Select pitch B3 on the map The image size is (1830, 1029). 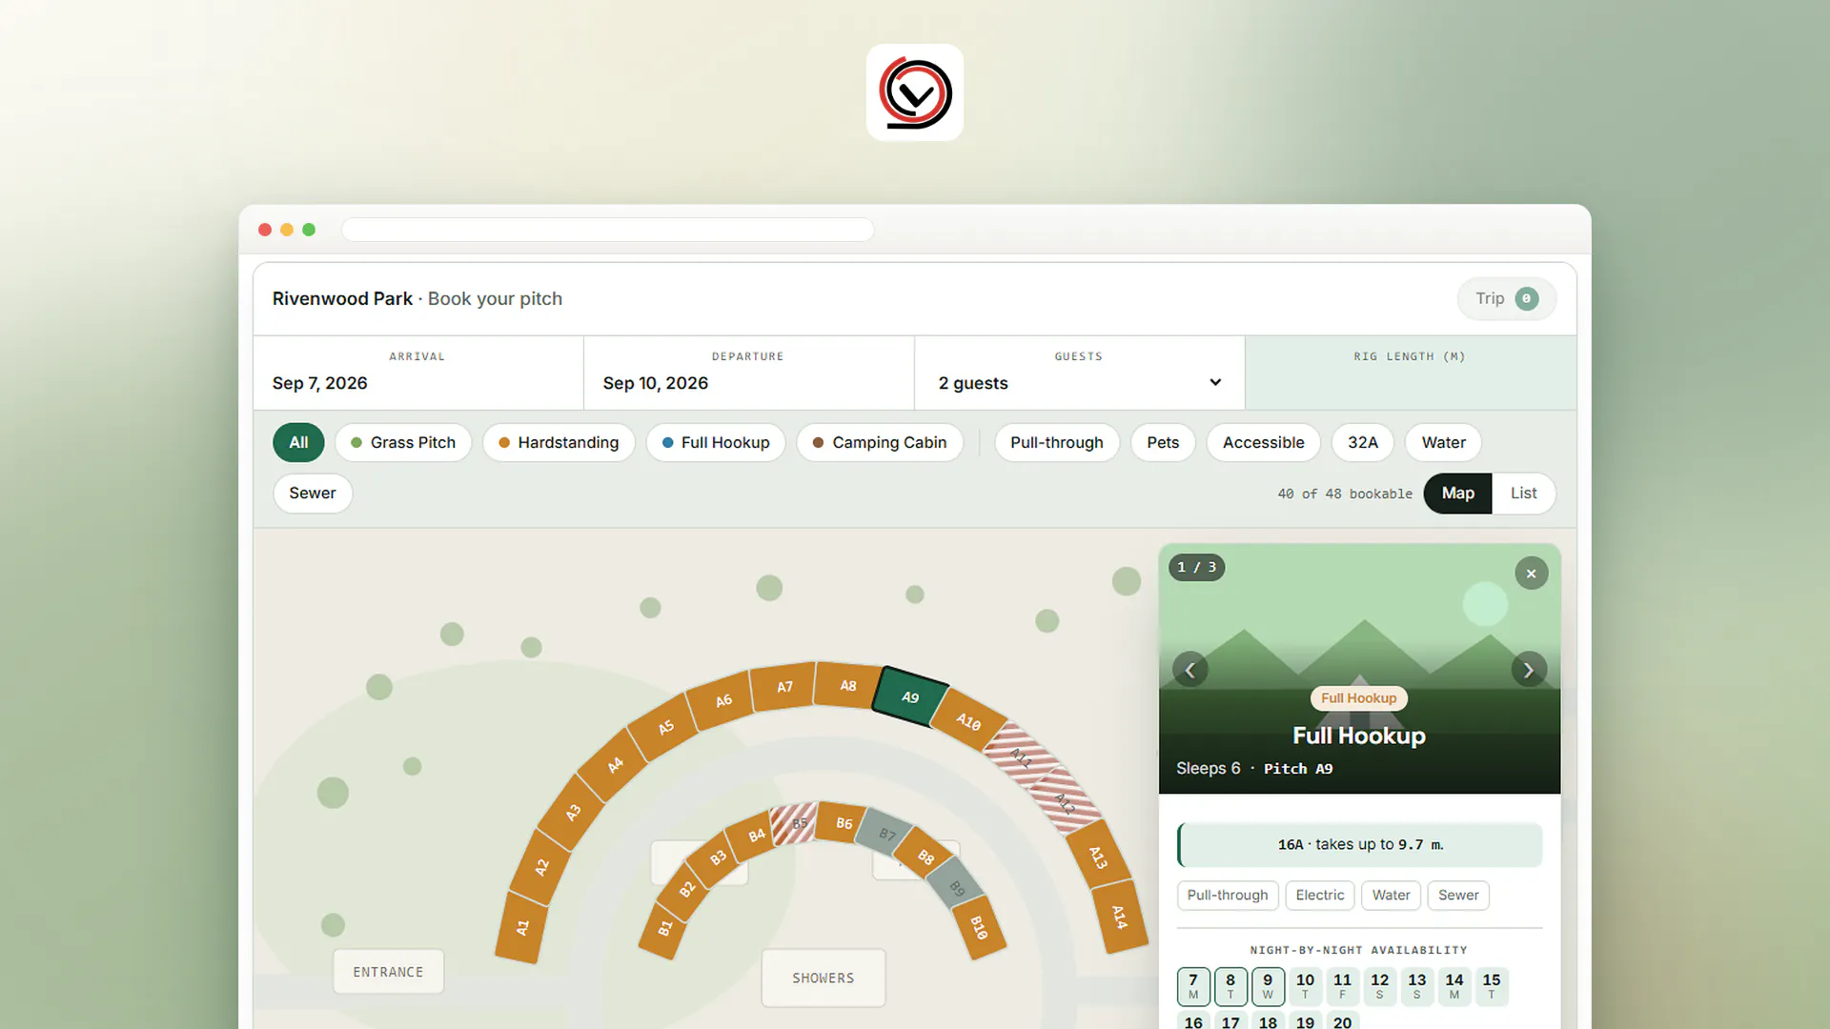point(718,857)
